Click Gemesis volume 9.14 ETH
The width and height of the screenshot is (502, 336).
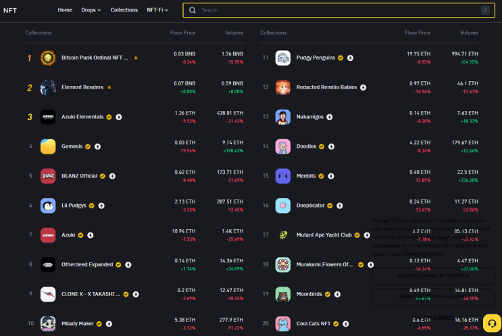click(232, 143)
